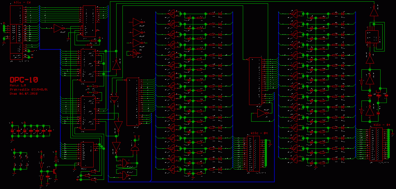This screenshot has height=189, width=396.
Task: Click the Rev 1.0 revision text
Action: (x=18, y=86)
